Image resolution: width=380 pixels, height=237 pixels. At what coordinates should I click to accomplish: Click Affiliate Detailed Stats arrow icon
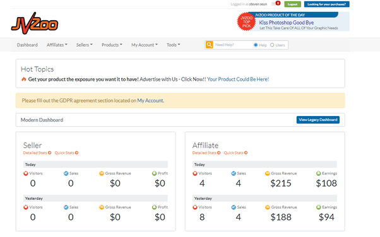pos(218,153)
